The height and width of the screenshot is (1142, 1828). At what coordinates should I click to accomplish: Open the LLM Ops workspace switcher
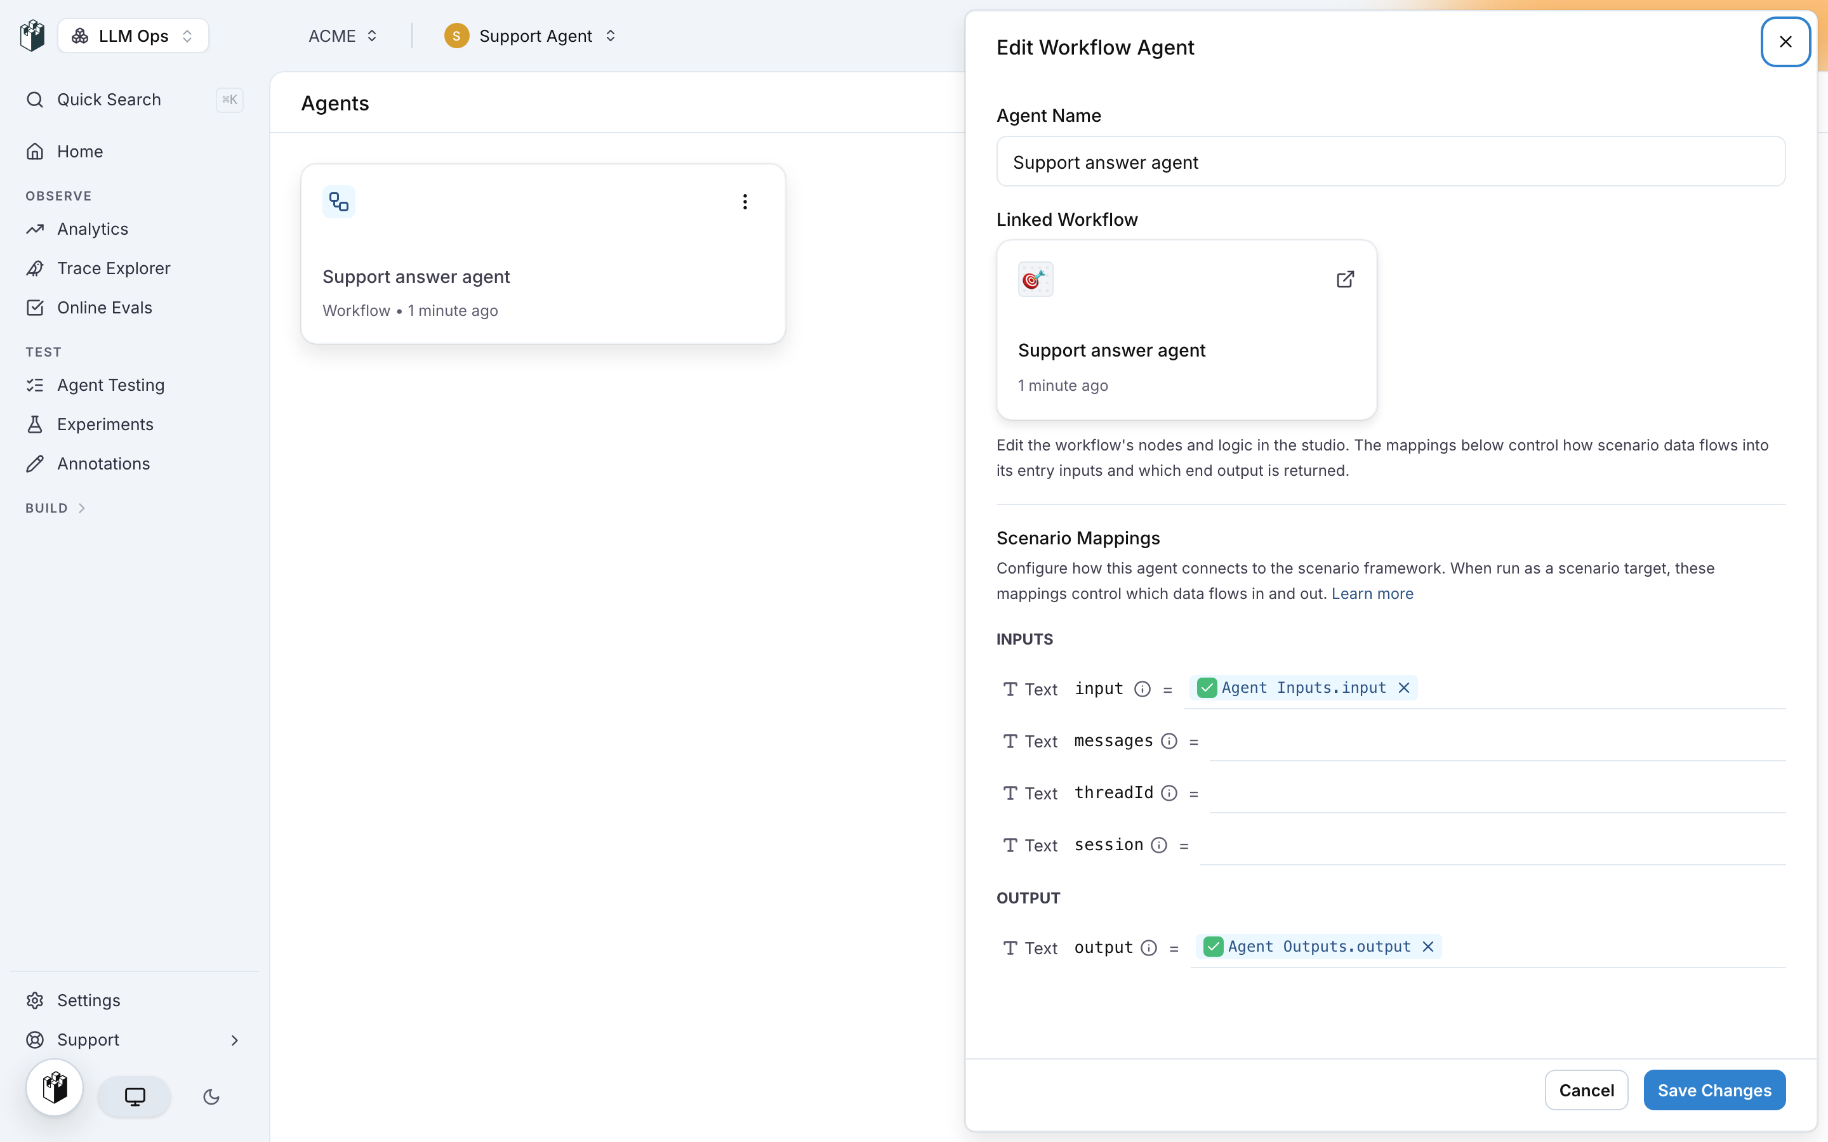tap(133, 36)
